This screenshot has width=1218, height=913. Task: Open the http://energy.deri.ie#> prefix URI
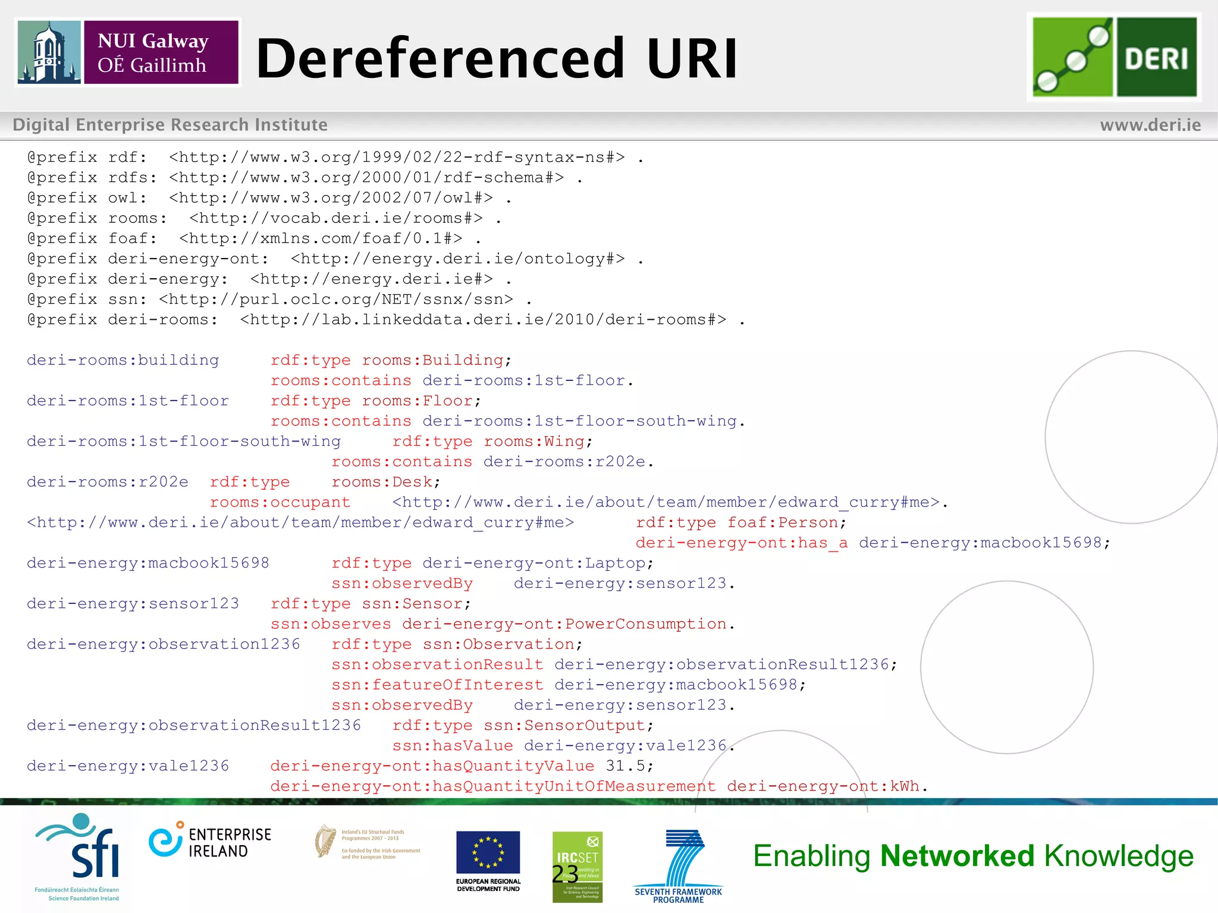(x=372, y=279)
